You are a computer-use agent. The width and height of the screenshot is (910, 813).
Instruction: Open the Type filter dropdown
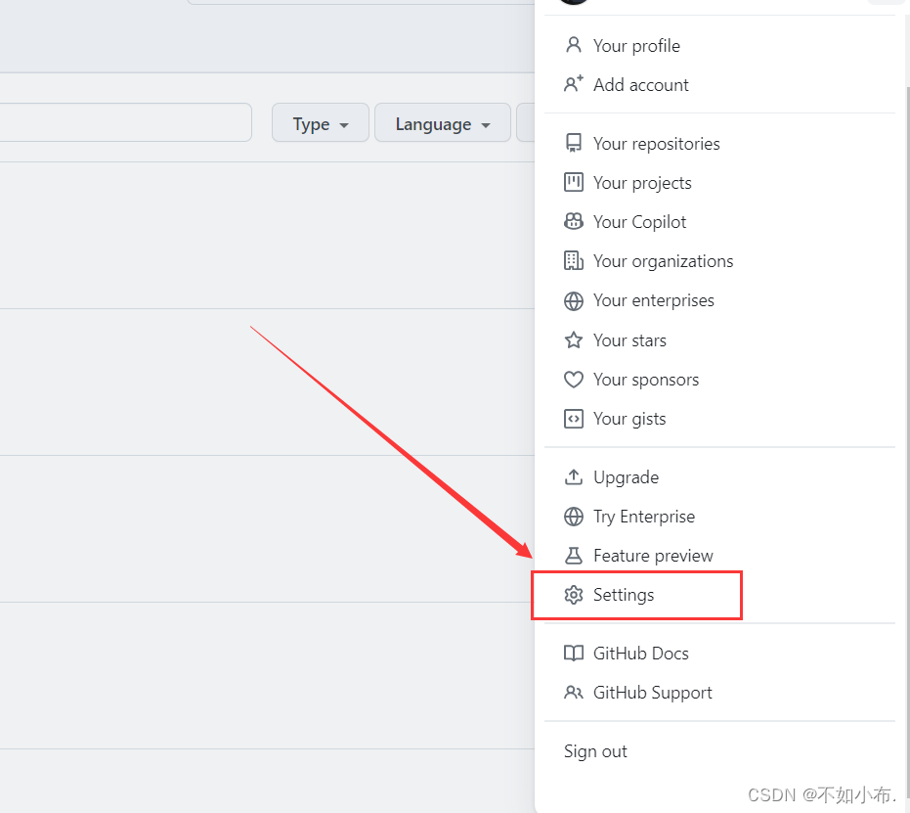(x=320, y=124)
